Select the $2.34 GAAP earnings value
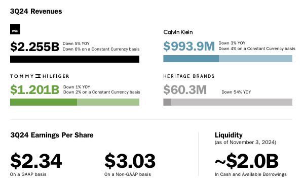Image resolution: width=304 pixels, height=186 pixels. (36, 161)
